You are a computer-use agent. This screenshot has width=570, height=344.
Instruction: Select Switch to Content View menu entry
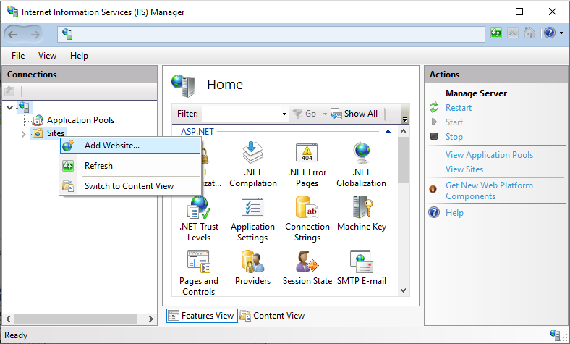[129, 186]
